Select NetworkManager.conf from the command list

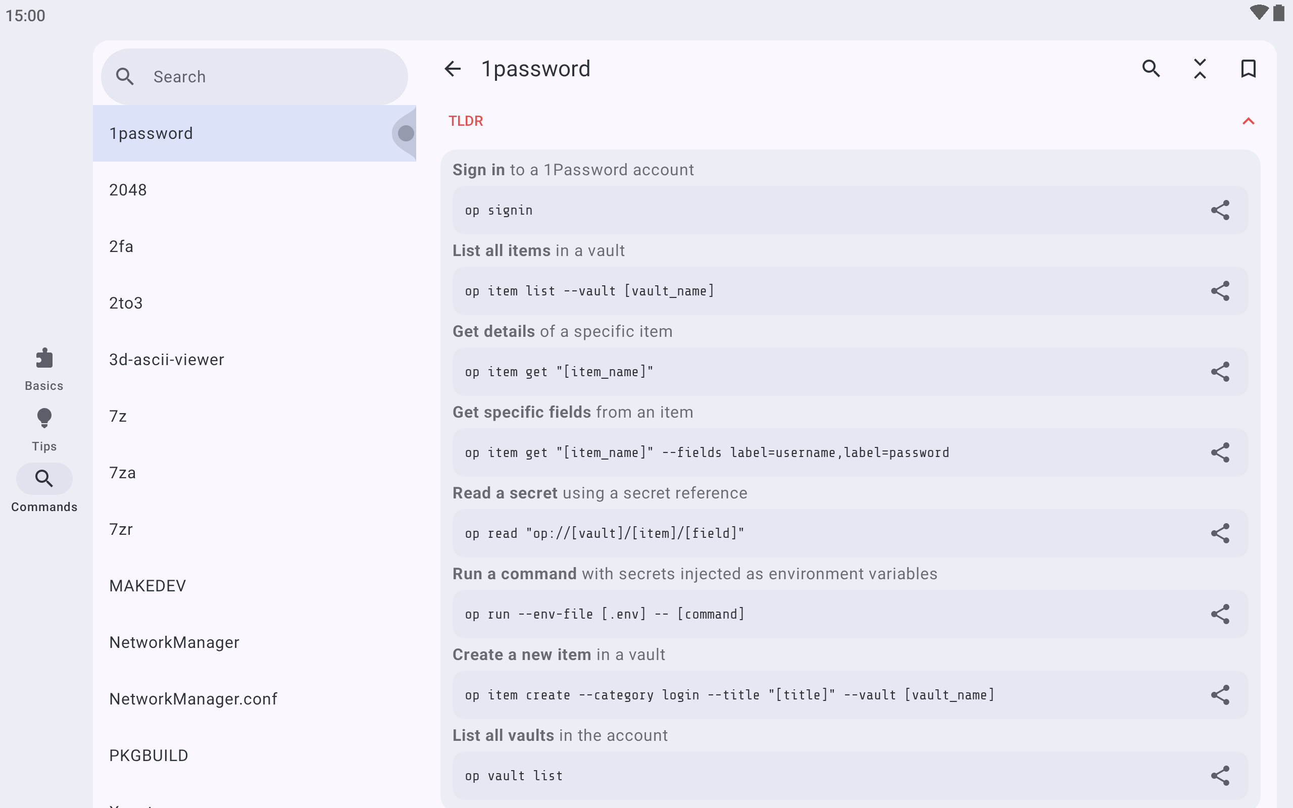pyautogui.click(x=255, y=699)
